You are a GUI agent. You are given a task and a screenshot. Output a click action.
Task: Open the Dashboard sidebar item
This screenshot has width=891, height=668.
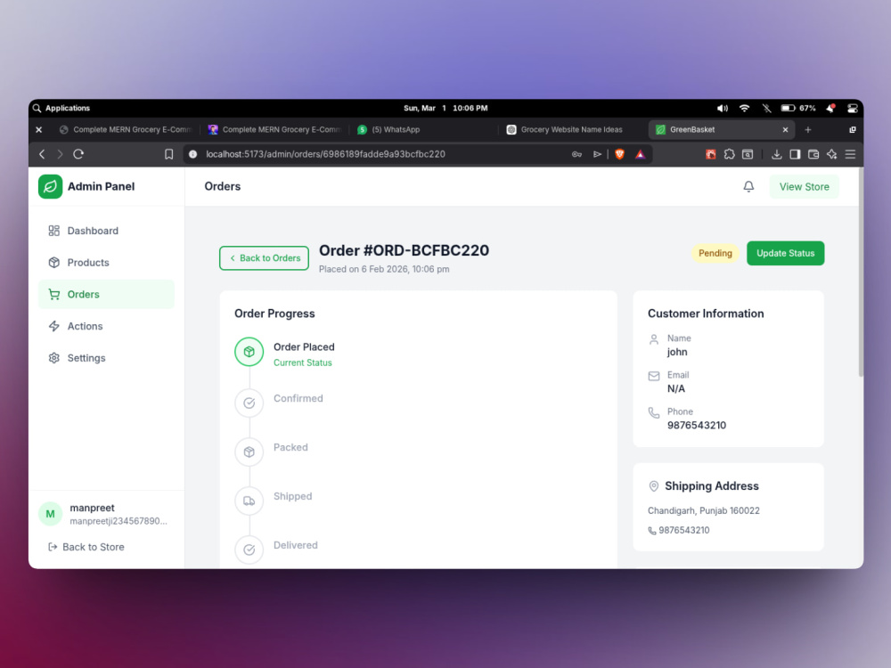106,231
